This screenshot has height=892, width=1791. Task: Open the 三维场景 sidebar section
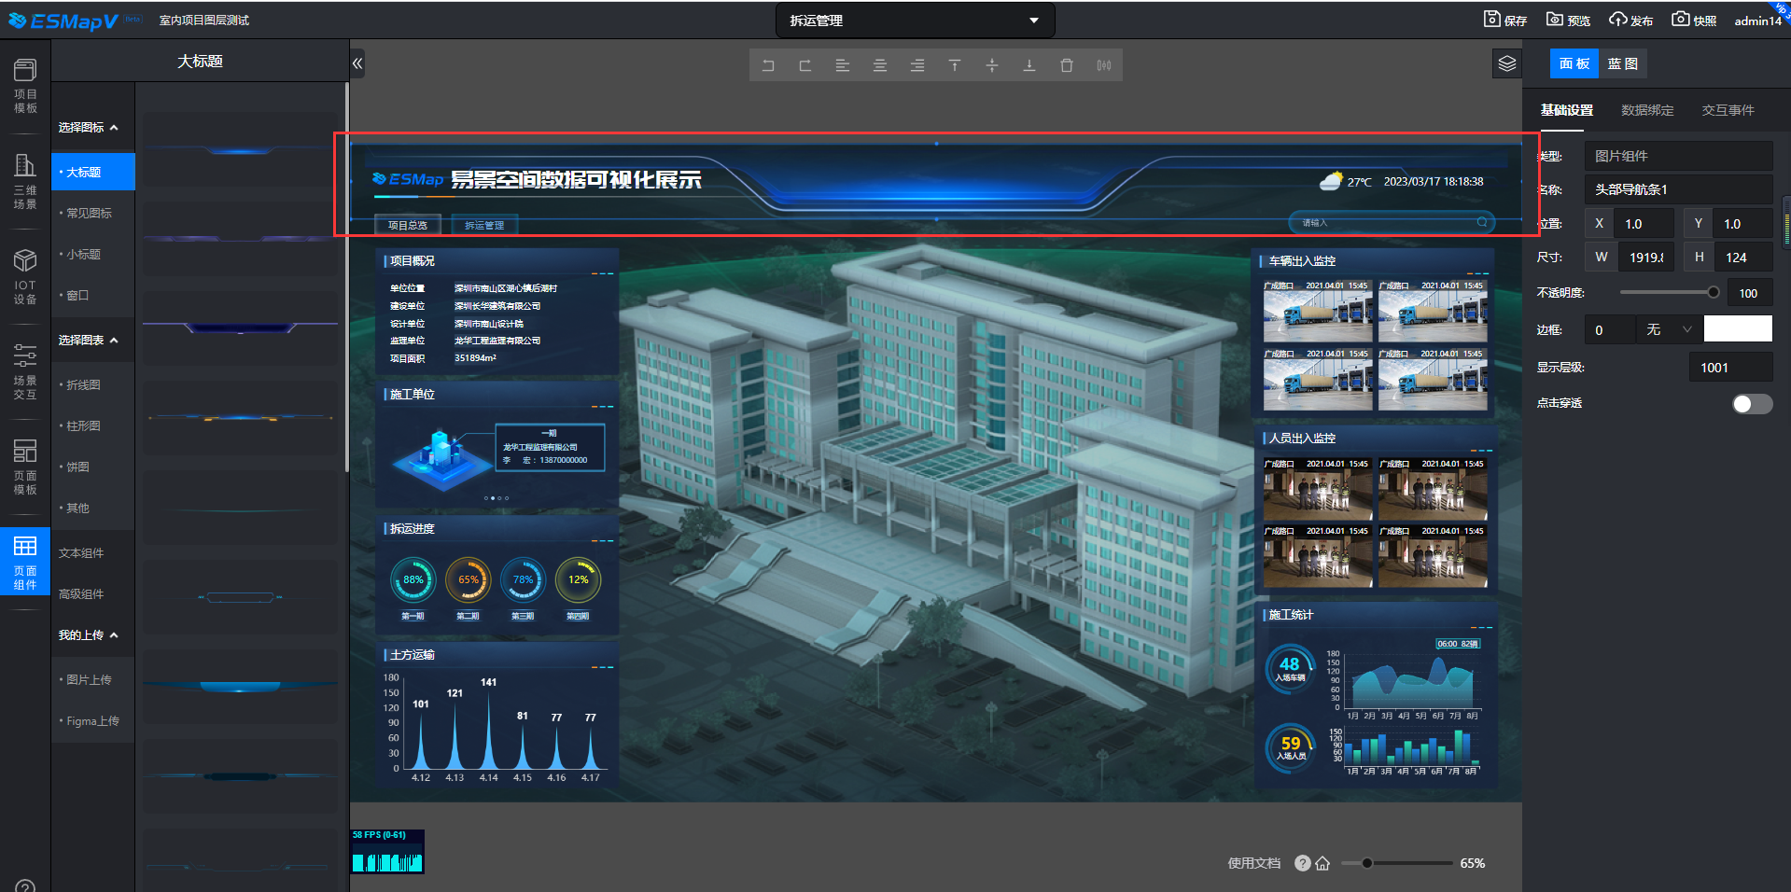coord(25,182)
